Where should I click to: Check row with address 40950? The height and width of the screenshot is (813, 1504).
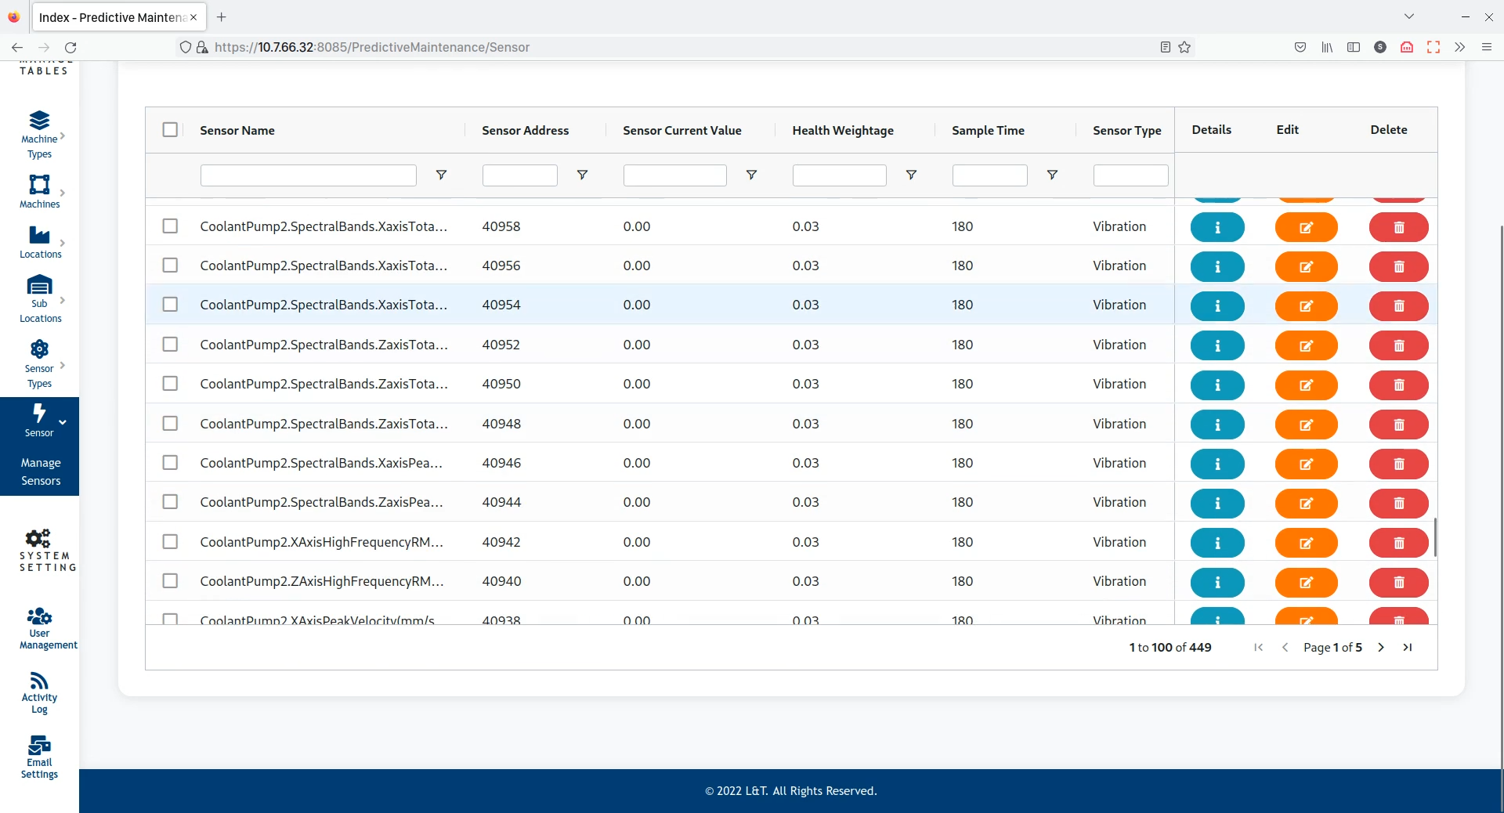coord(170,384)
